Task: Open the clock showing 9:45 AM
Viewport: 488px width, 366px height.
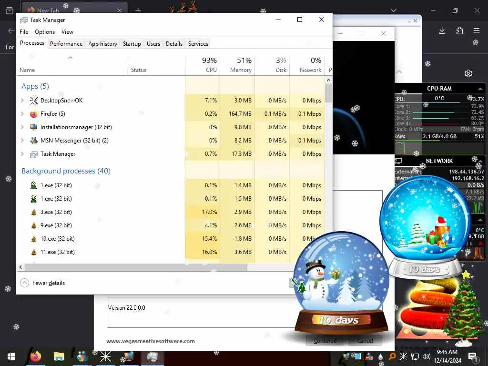Action: click(x=447, y=356)
